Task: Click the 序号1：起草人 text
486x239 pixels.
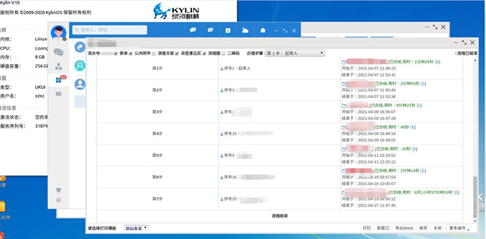Action: [x=237, y=68]
